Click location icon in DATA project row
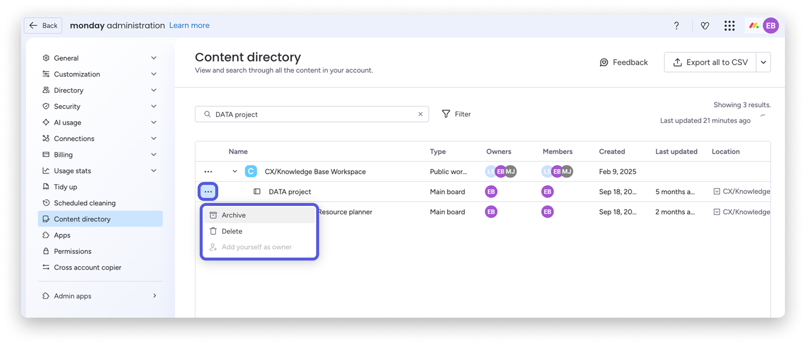The height and width of the screenshot is (345, 806). pyautogui.click(x=717, y=192)
